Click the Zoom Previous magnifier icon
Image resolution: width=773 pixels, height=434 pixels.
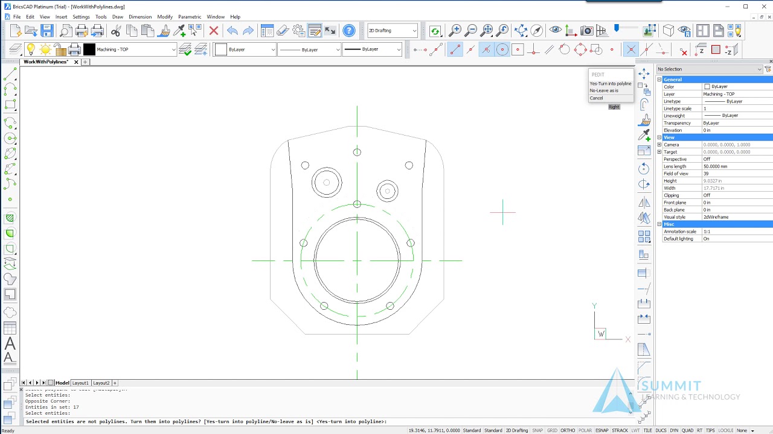[503, 31]
